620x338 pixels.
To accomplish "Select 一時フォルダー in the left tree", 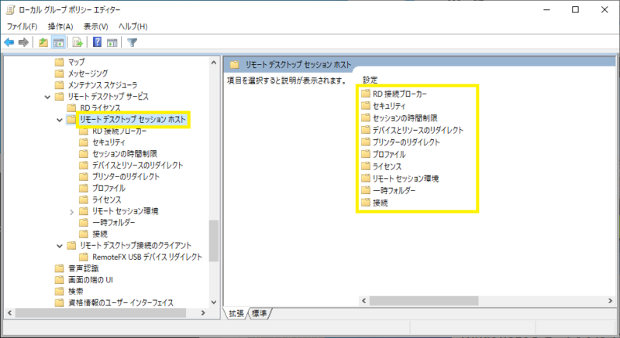I will click(x=113, y=222).
